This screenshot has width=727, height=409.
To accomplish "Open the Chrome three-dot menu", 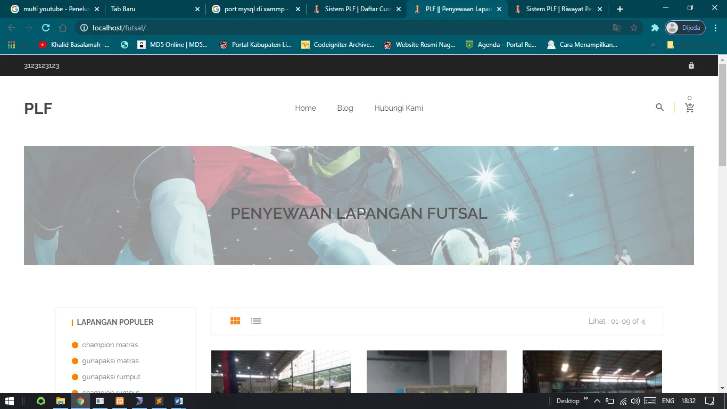I will 716,28.
